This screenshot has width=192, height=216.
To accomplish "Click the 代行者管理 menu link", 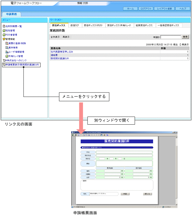I will [11, 35].
